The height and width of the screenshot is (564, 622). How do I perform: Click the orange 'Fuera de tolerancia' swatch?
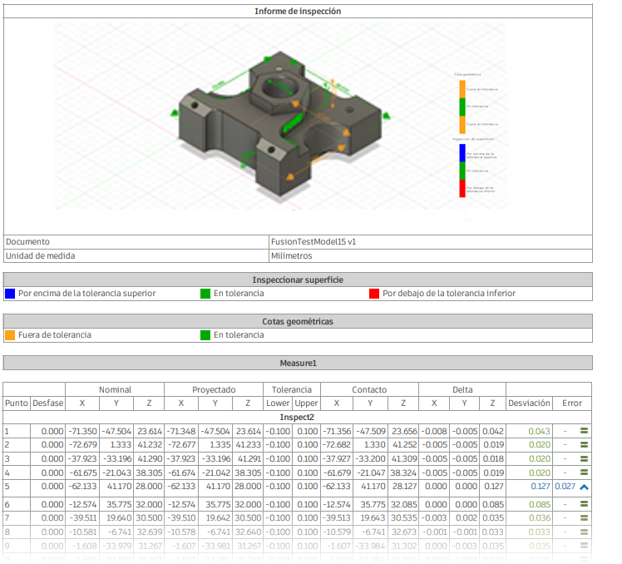click(10, 335)
